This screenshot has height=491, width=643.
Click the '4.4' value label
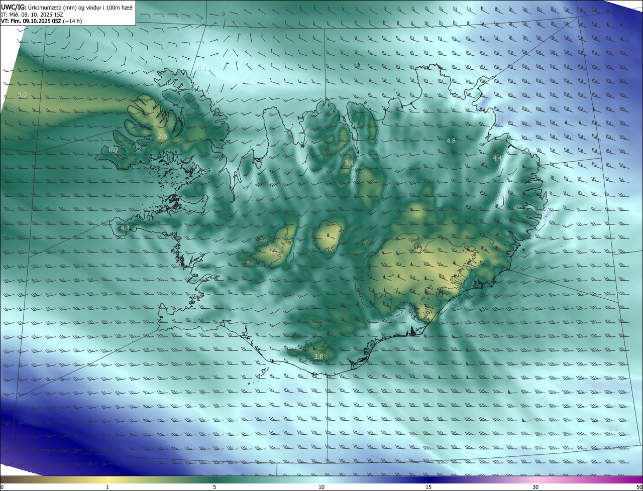click(x=497, y=158)
